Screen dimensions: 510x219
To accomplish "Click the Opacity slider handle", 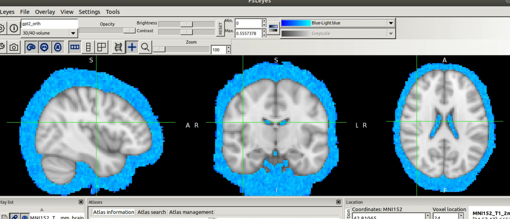I will pos(129,30).
